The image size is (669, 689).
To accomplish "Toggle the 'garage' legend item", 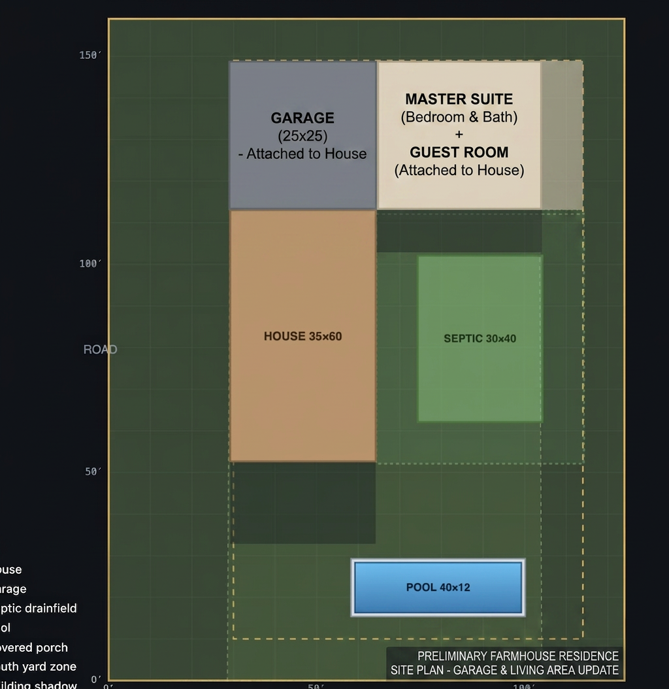I will [x=13, y=589].
